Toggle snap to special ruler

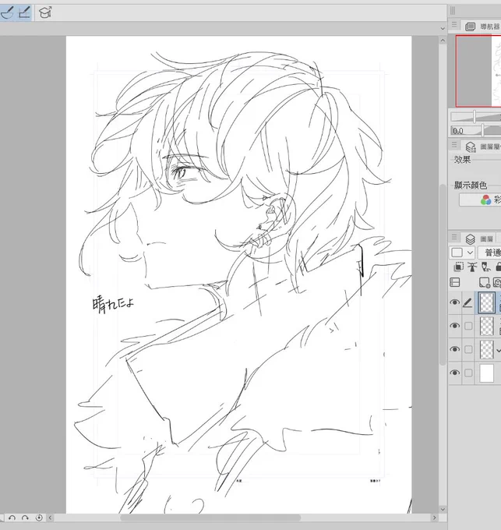pyautogui.click(x=7, y=12)
